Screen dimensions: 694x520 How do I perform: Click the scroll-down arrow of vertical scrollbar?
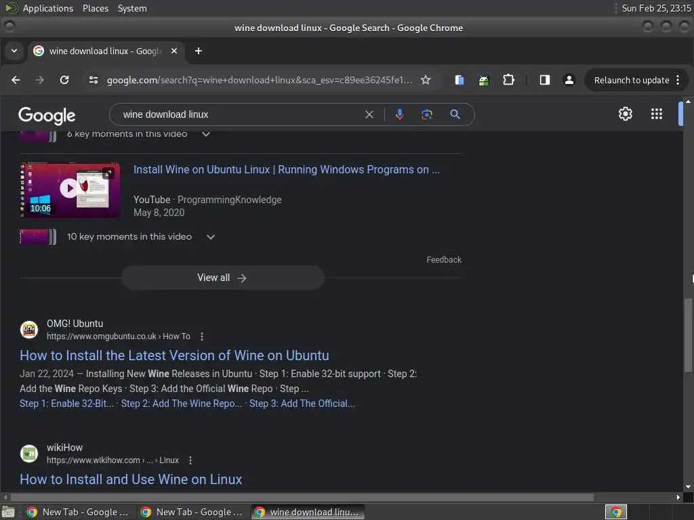(x=688, y=487)
